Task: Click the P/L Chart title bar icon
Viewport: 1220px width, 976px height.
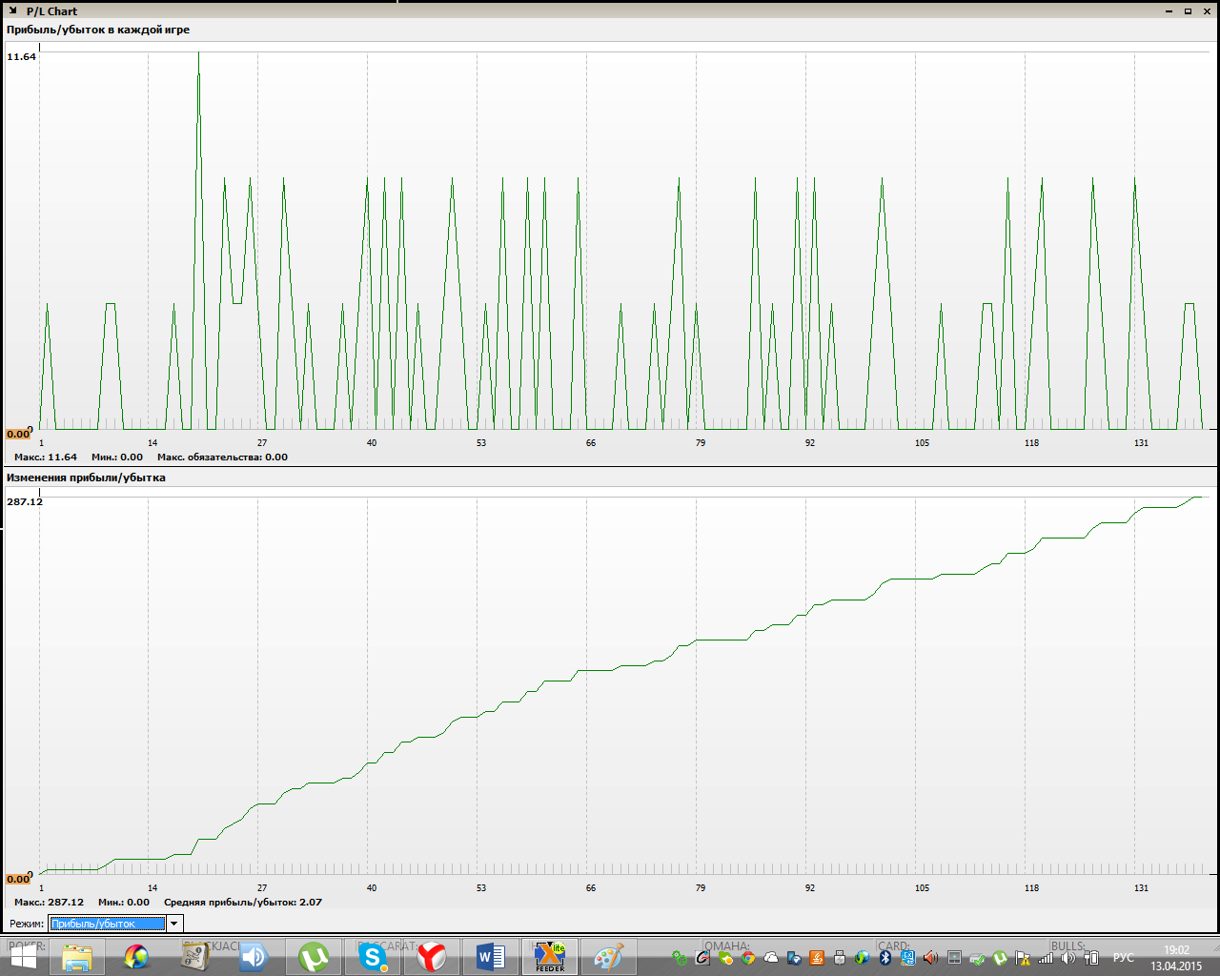Action: click(12, 10)
